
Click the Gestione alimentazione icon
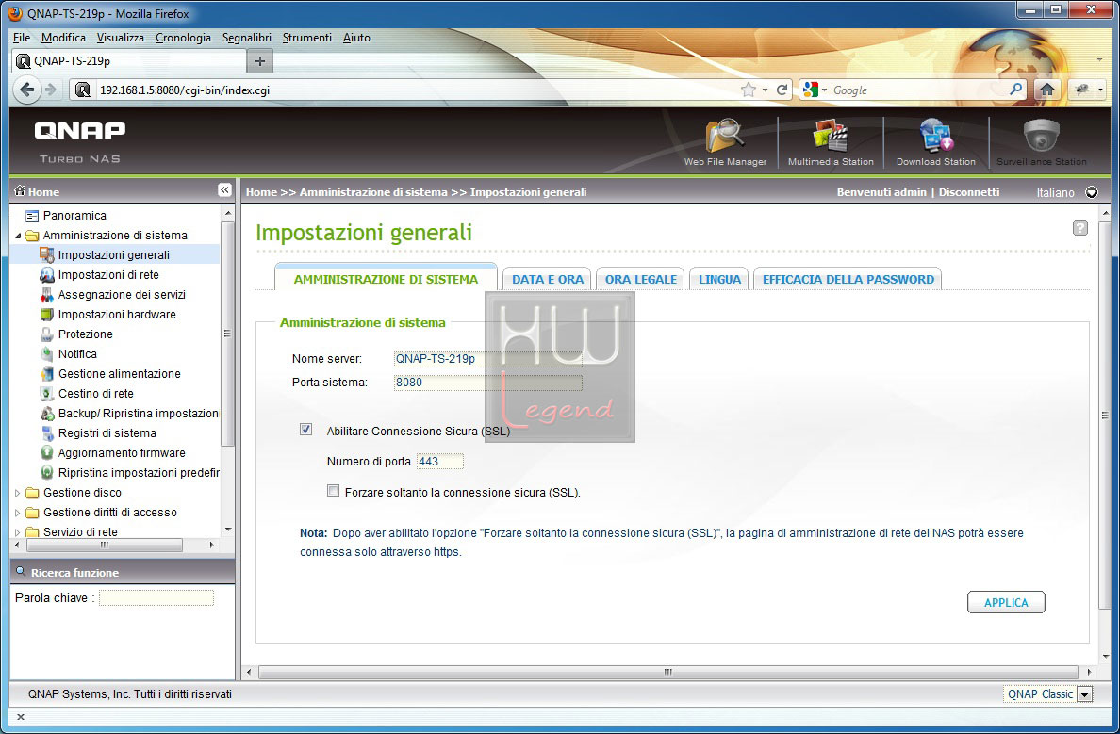point(47,373)
